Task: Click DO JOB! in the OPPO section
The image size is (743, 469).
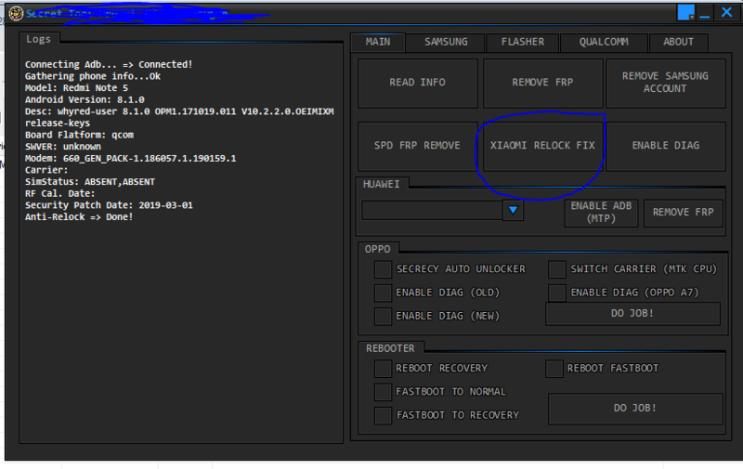Action: pyautogui.click(x=632, y=314)
